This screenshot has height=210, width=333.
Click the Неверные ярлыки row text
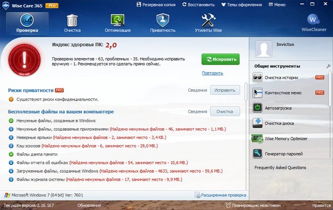coord(92,138)
